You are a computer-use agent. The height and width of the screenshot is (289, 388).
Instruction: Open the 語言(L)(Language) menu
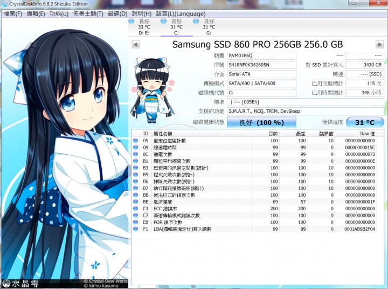[181, 14]
